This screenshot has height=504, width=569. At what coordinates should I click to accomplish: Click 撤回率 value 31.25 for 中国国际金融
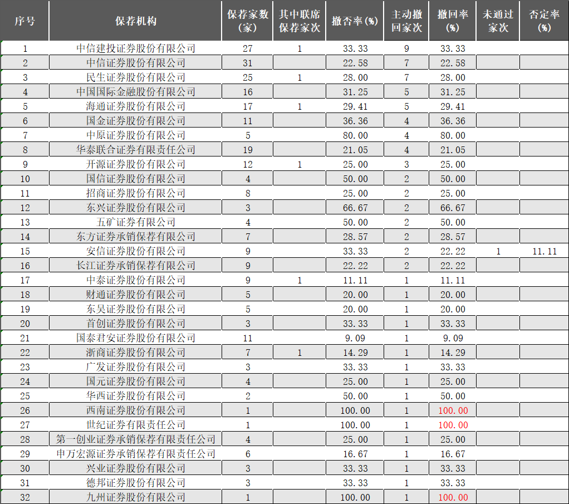[x=453, y=92]
